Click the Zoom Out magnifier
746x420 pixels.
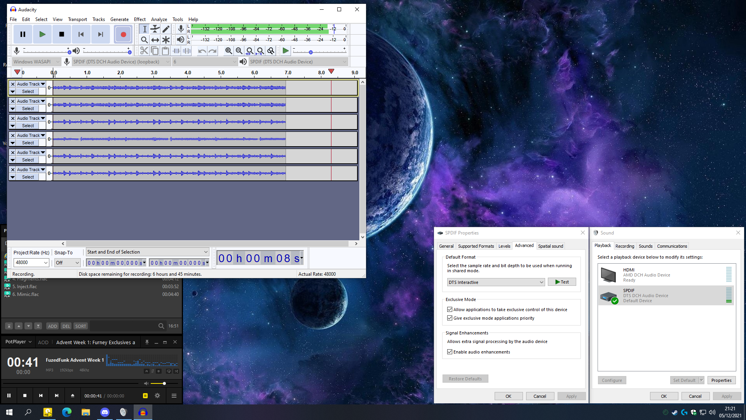click(x=239, y=51)
